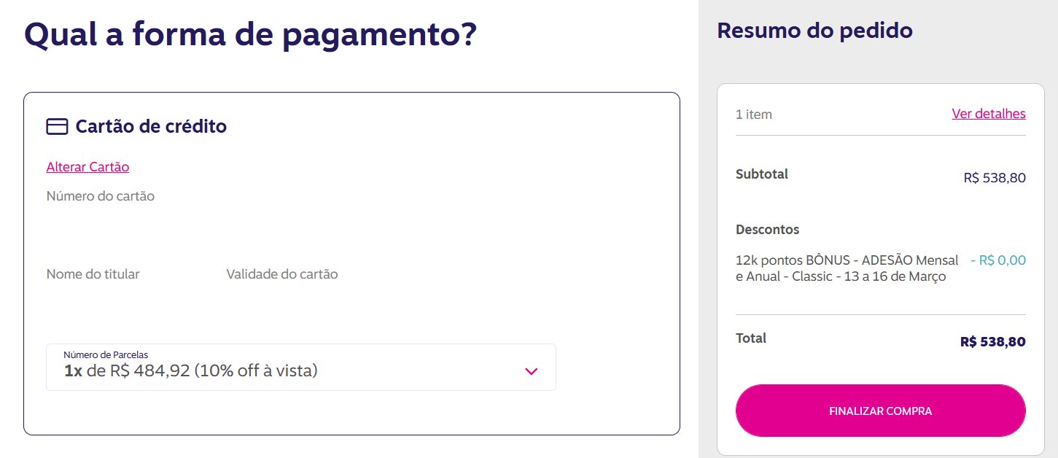Click the Resumo do pedido heading
This screenshot has height=458, width=1058.
coord(815,31)
